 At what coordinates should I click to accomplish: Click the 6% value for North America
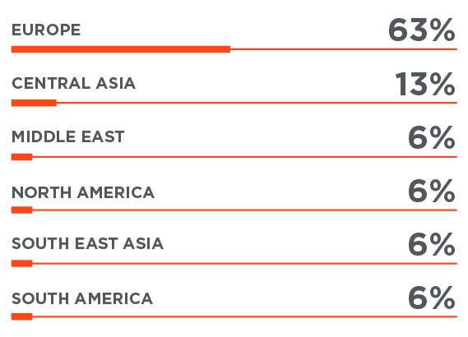point(432,192)
